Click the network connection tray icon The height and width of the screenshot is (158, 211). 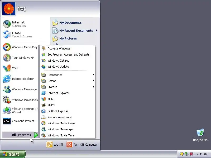pyautogui.click(x=186, y=154)
